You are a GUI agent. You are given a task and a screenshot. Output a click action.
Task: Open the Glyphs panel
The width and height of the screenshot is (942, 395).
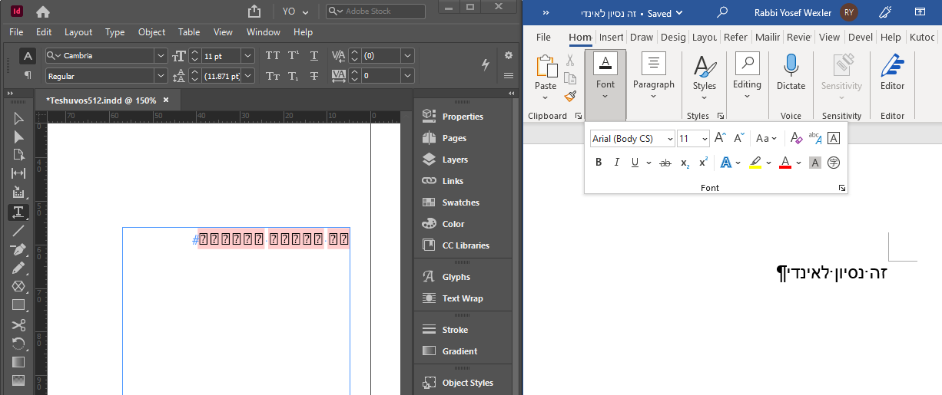click(x=456, y=277)
